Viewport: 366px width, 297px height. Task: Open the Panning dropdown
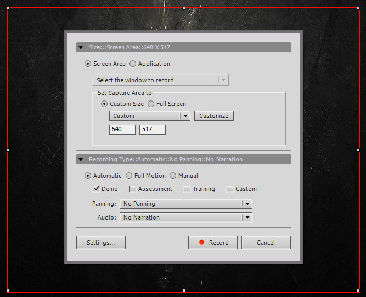[186, 204]
